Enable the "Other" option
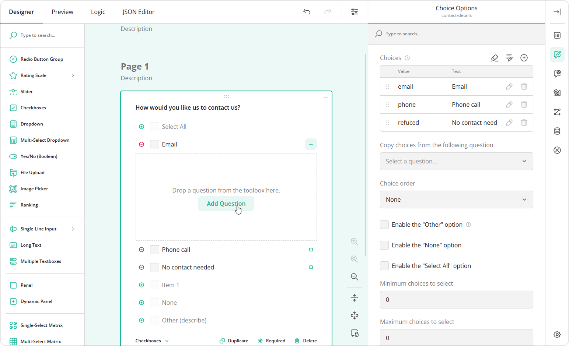This screenshot has width=569, height=346. [x=384, y=224]
